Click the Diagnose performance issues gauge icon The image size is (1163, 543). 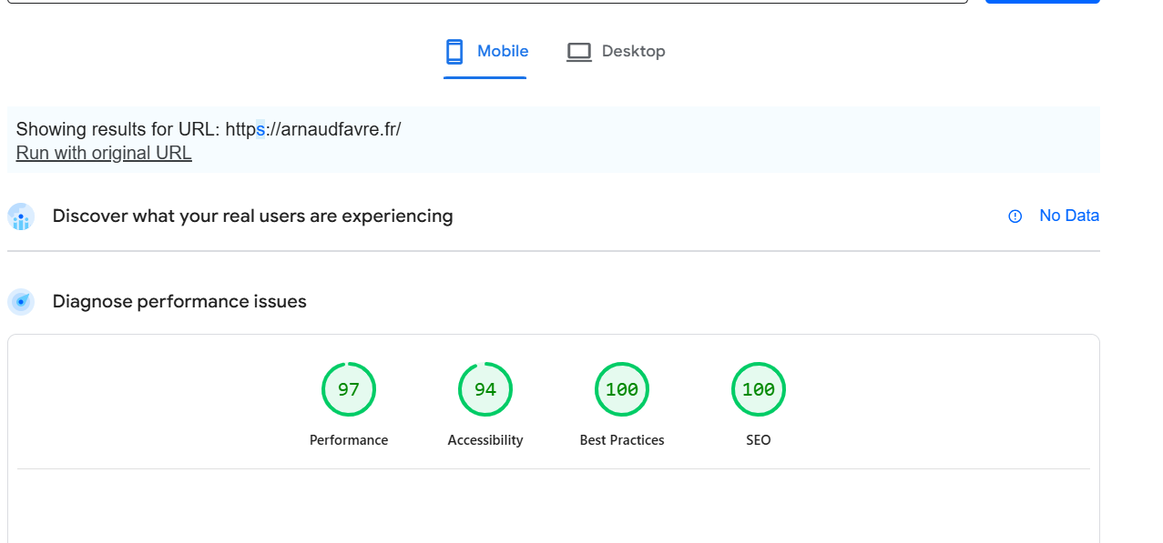21,302
